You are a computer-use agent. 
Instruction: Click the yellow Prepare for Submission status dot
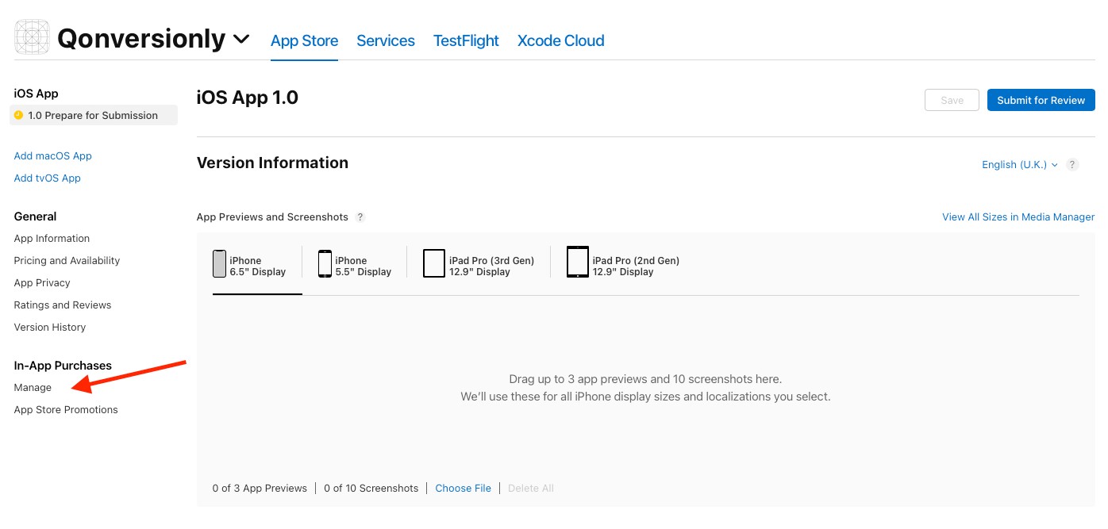pyautogui.click(x=17, y=115)
